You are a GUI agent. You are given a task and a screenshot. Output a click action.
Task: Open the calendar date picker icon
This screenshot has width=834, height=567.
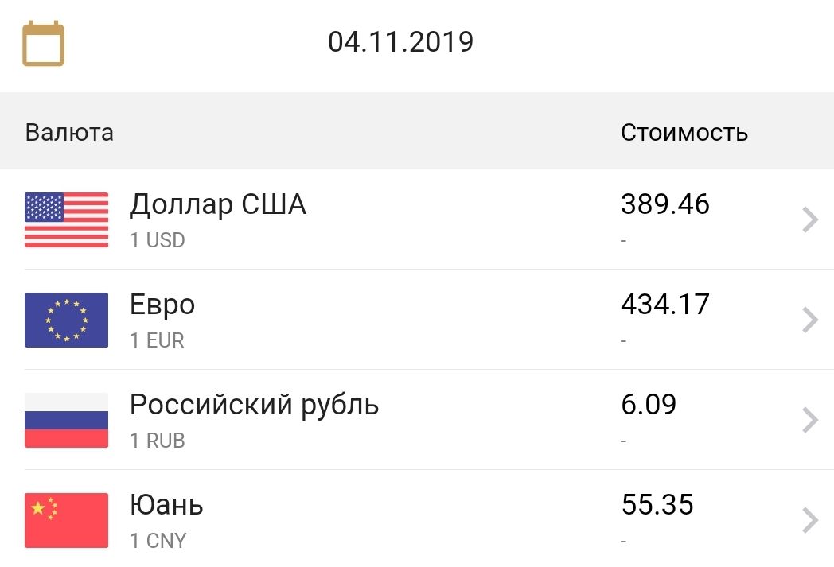pos(43,44)
